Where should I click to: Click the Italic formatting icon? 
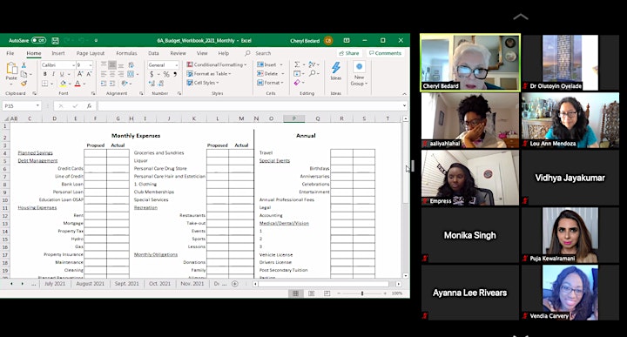pos(53,74)
